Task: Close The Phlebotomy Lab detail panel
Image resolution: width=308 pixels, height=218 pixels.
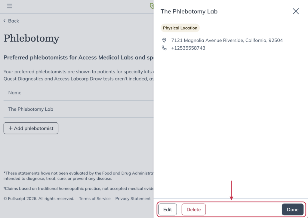Action: pyautogui.click(x=296, y=11)
